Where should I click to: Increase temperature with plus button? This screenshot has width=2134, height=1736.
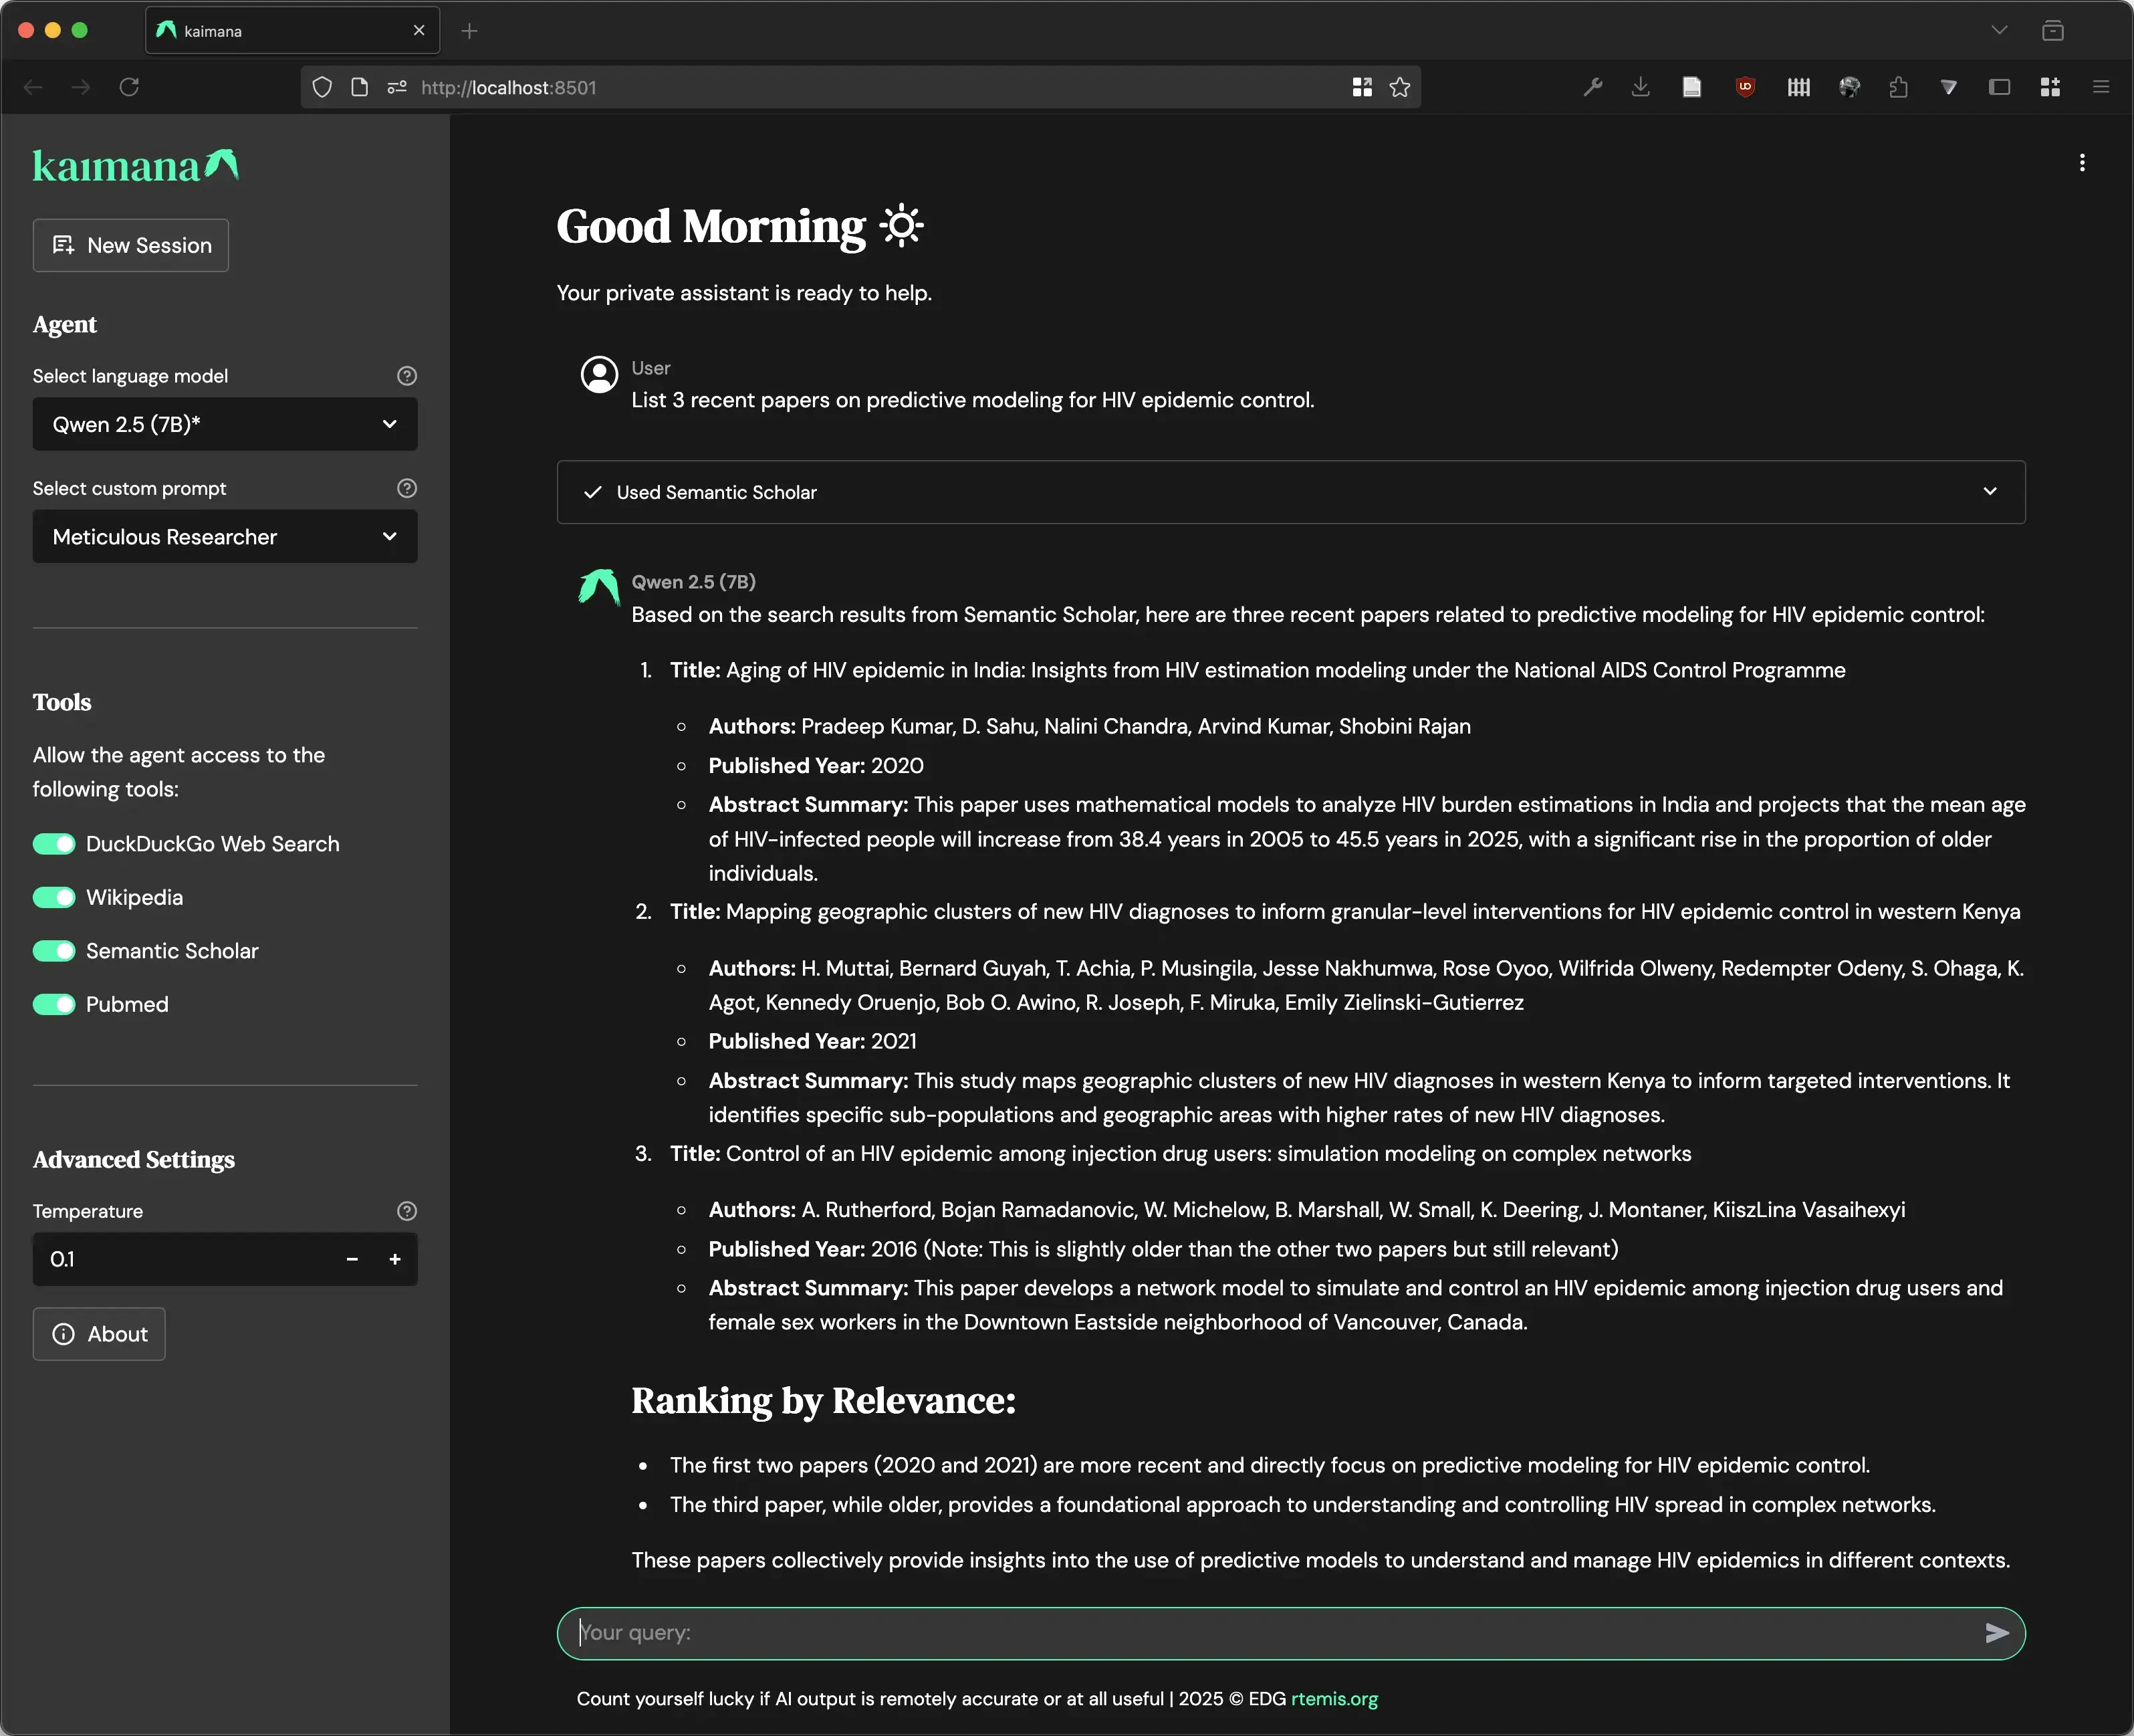(x=395, y=1260)
